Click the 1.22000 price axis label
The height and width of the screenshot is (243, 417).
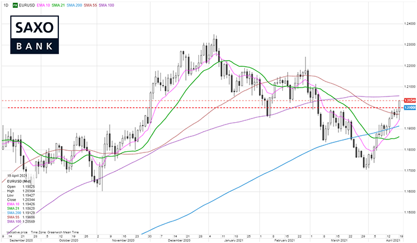[x=410, y=66]
